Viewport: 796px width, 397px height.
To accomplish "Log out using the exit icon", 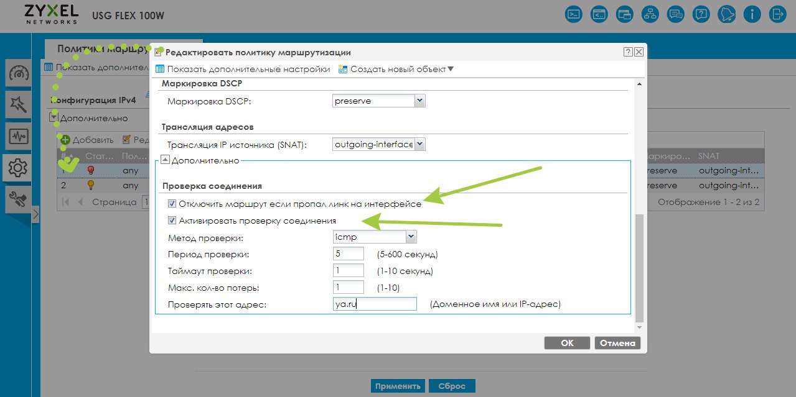I will coord(778,13).
